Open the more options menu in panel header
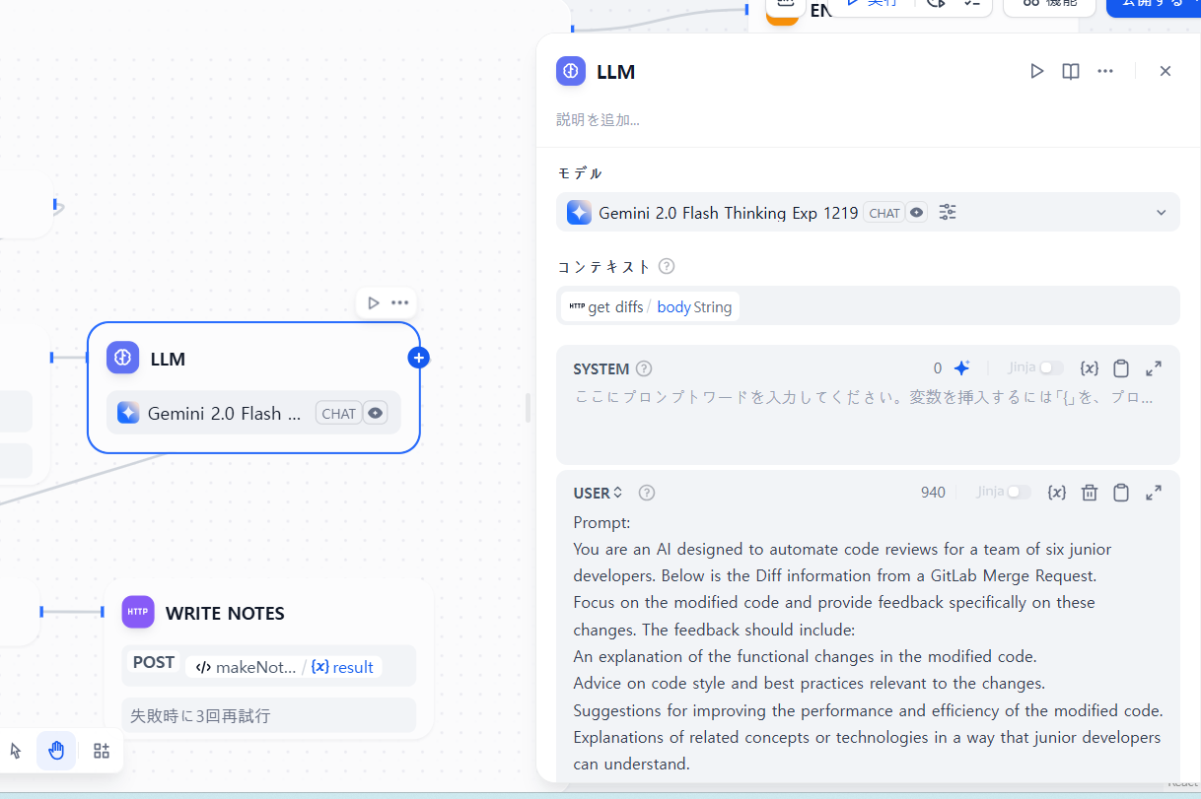Image resolution: width=1201 pixels, height=799 pixels. tap(1105, 71)
